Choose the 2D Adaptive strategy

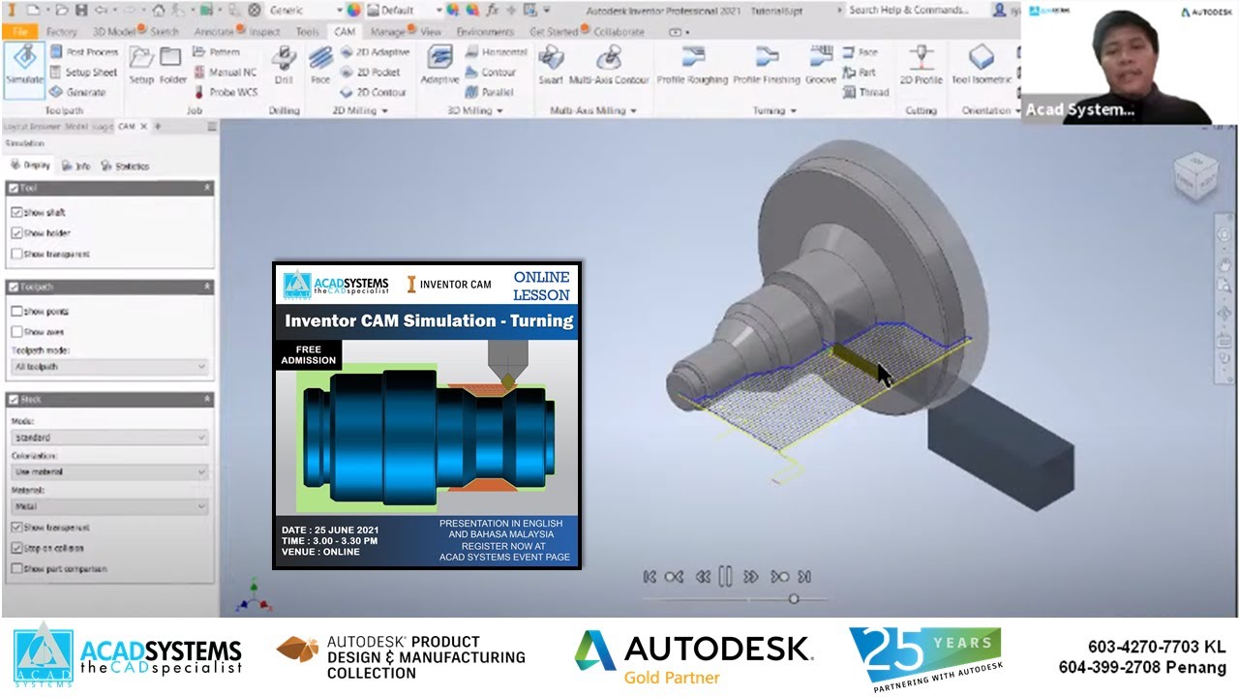(x=375, y=52)
